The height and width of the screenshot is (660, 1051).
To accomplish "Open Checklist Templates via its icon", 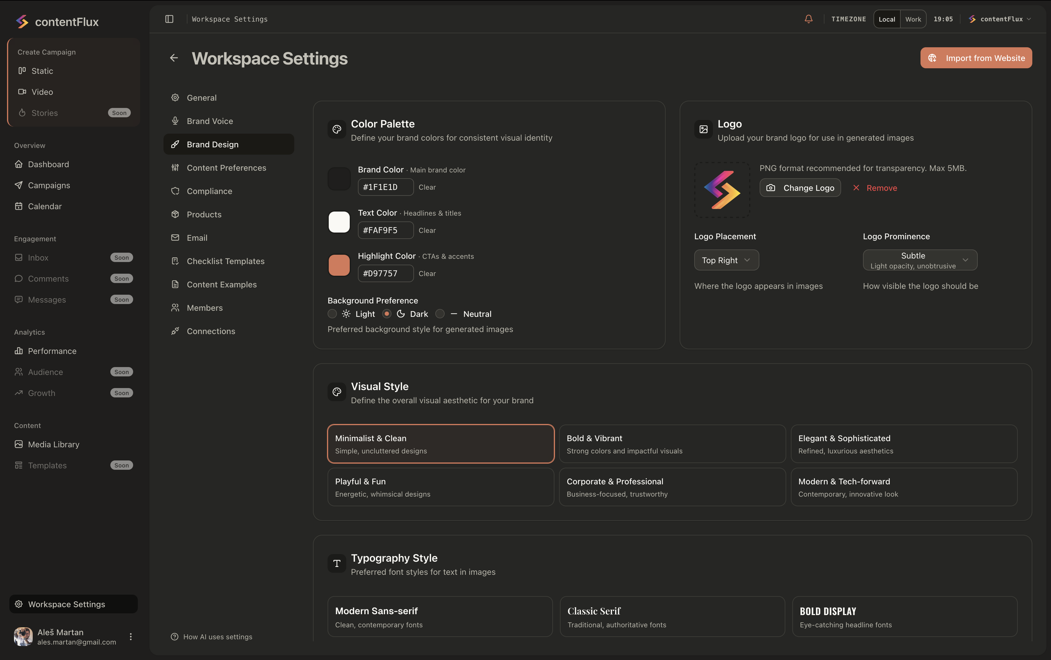I will pyautogui.click(x=175, y=261).
